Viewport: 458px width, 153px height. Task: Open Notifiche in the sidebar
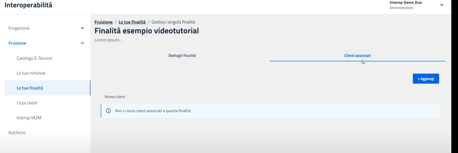(17, 133)
